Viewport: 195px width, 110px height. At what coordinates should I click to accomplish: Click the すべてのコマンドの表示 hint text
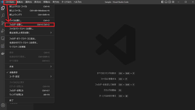click(x=106, y=73)
